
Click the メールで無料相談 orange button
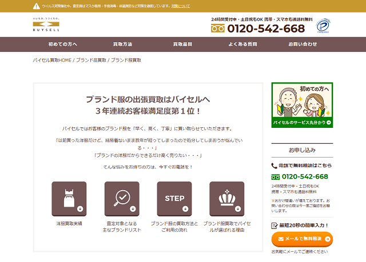pos(302,239)
